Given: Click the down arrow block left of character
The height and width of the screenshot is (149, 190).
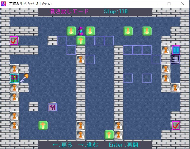Looking at the screenshot, I should (x=71, y=31).
